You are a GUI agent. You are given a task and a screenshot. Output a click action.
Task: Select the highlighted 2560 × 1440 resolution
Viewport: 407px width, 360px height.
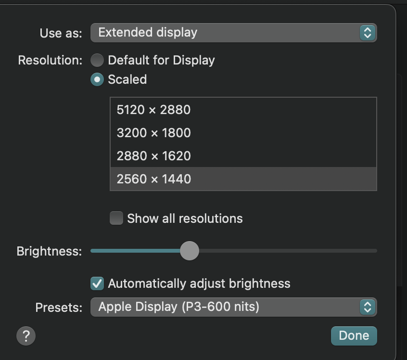(x=154, y=179)
